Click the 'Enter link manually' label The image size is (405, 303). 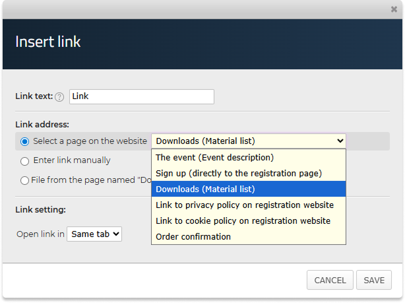[72, 160]
